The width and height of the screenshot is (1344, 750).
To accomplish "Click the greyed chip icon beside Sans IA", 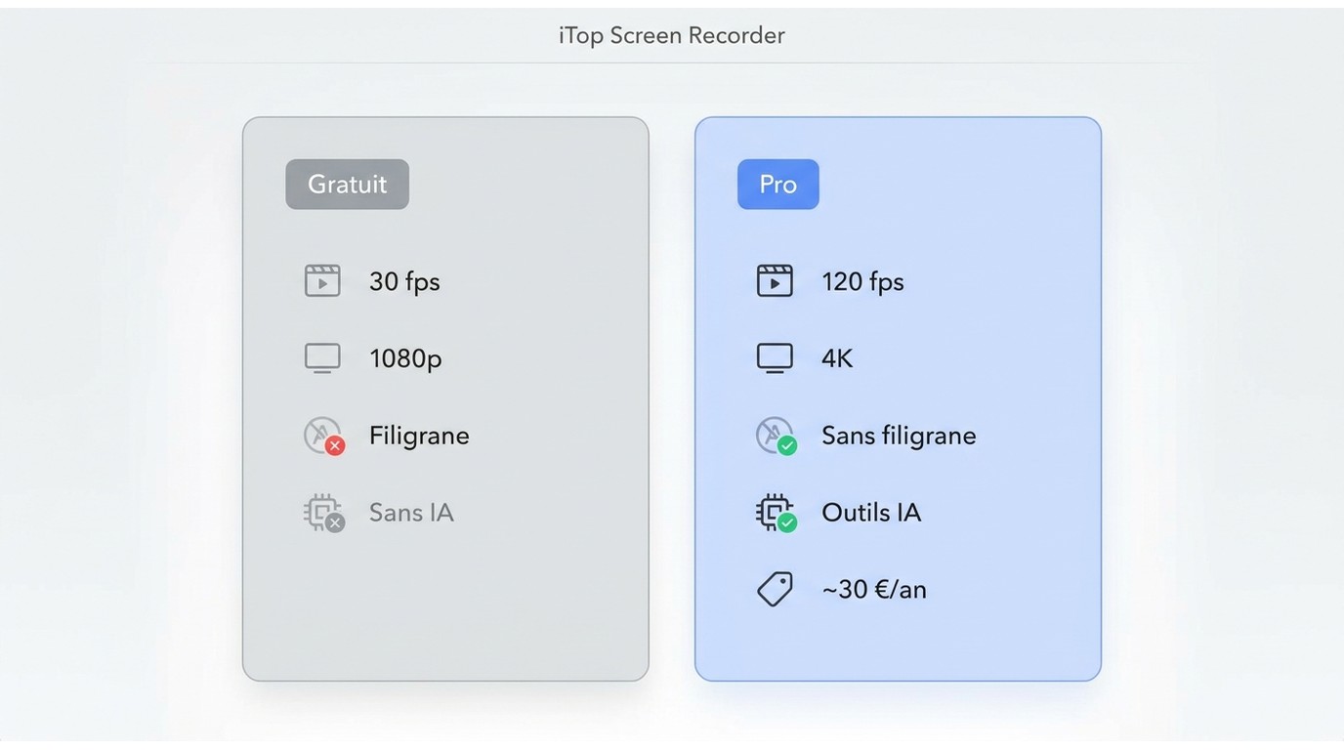I will pos(324,513).
